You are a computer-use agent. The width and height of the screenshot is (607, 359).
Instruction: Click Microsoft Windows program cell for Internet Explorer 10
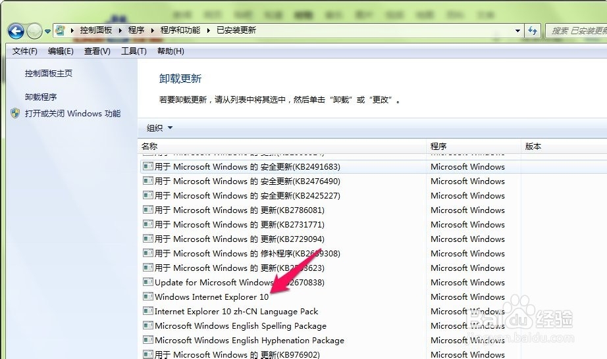pos(467,297)
